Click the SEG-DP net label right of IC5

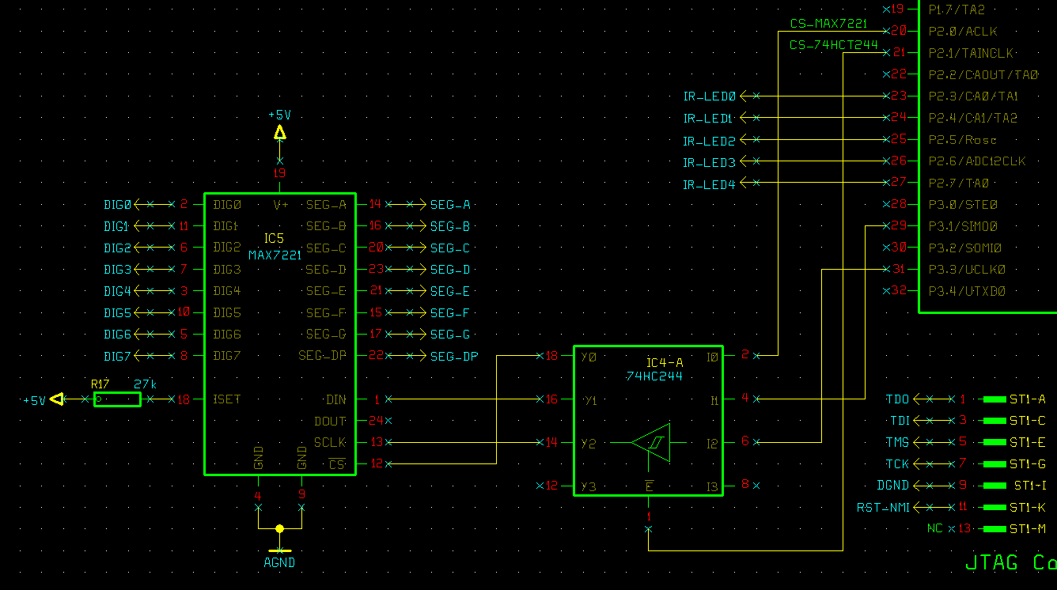(454, 357)
